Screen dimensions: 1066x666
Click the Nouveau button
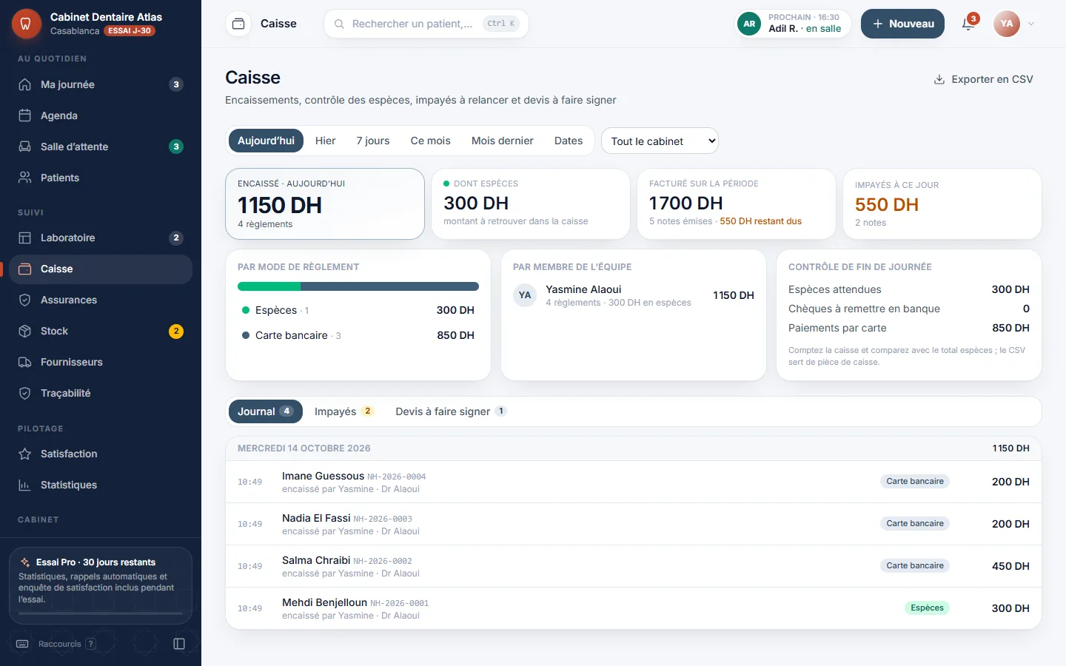[x=902, y=24]
